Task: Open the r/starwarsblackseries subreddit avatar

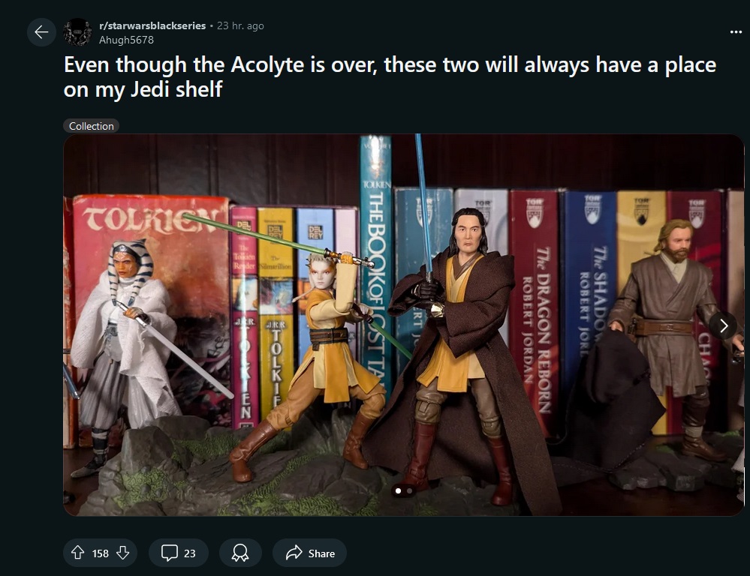Action: [77, 32]
